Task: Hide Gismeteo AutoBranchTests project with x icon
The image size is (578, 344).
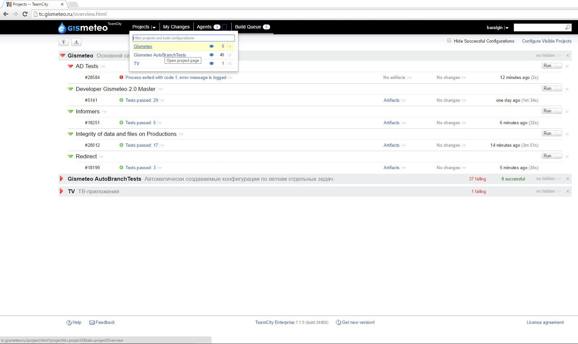Action: [x=568, y=179]
